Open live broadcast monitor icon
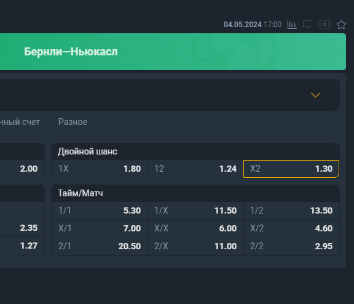Screen dimensions: 354x304 307,25
